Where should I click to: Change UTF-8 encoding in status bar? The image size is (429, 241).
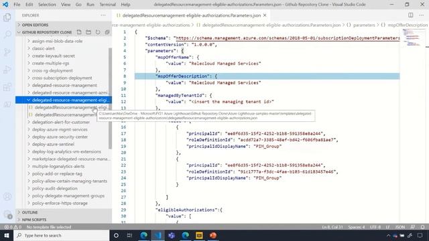(375, 227)
